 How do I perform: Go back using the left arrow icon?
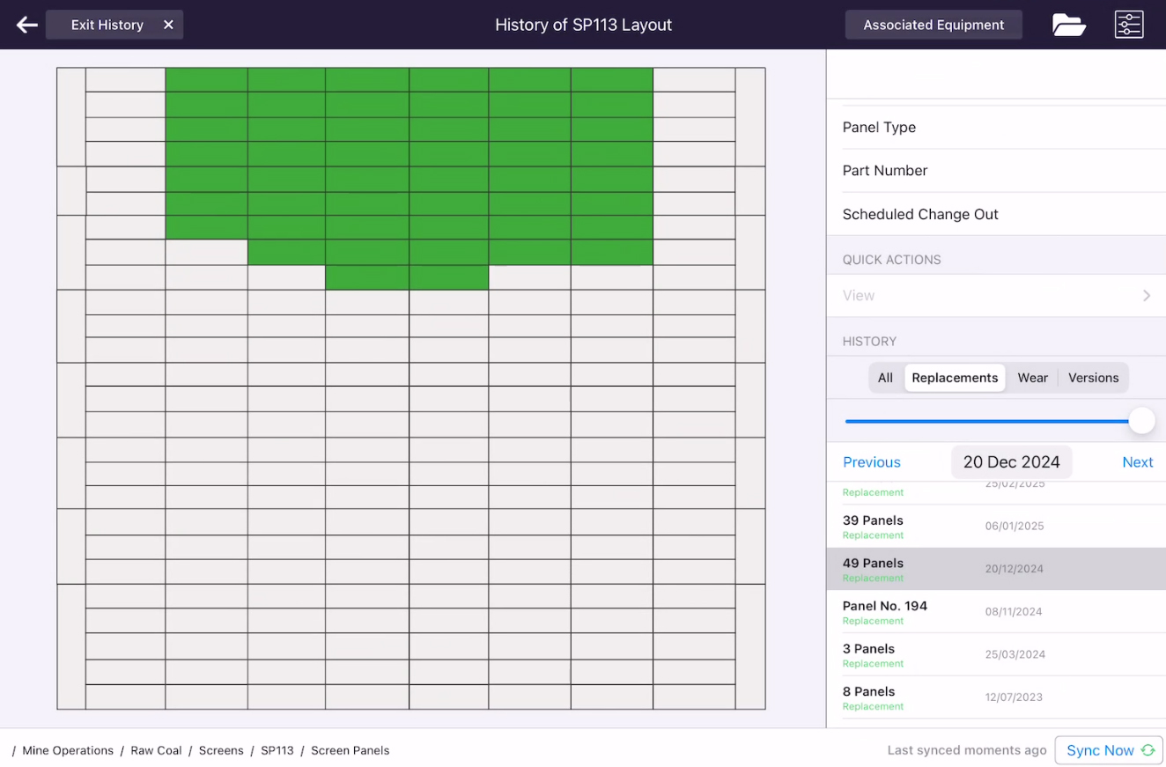point(27,25)
